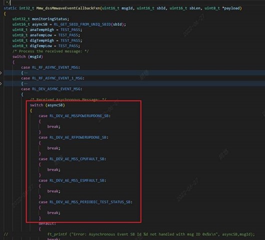Click the sbLen parameter in the signature

(x=195, y=8)
